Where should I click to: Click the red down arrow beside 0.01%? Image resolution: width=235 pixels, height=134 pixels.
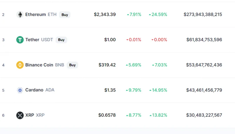tap(127, 40)
